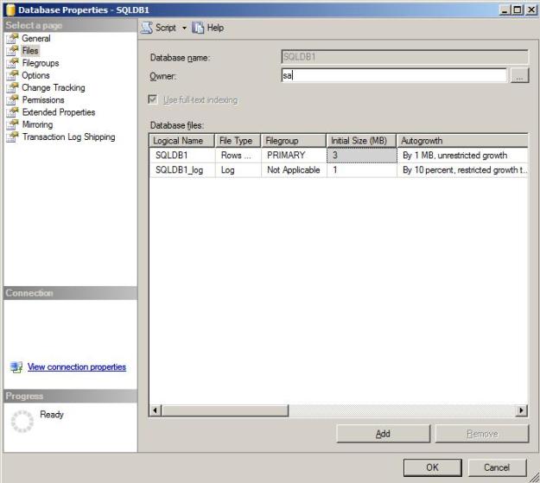Click the horizontal scrollbar right arrow

(x=521, y=410)
